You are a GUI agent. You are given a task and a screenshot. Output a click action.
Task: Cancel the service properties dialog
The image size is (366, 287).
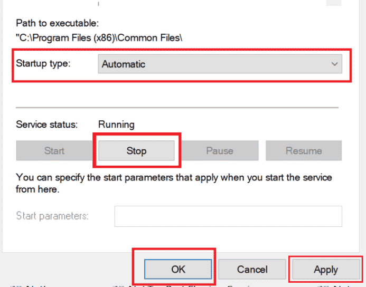pyautogui.click(x=252, y=269)
